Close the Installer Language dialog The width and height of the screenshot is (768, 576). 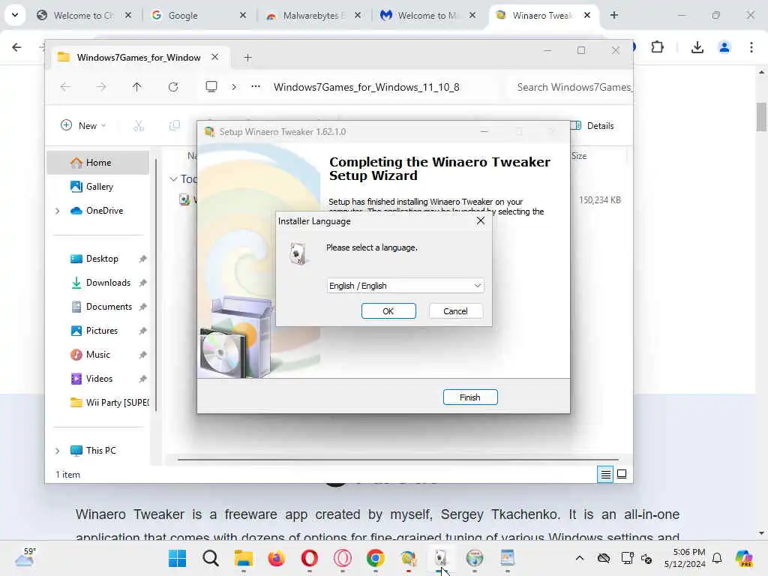(481, 221)
